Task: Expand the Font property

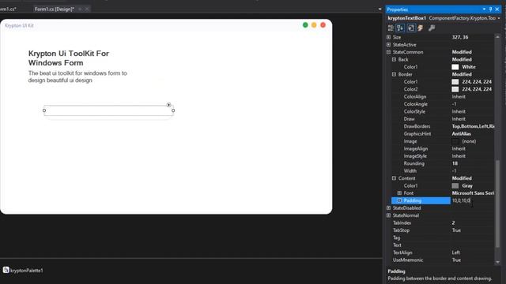Action: point(399,193)
